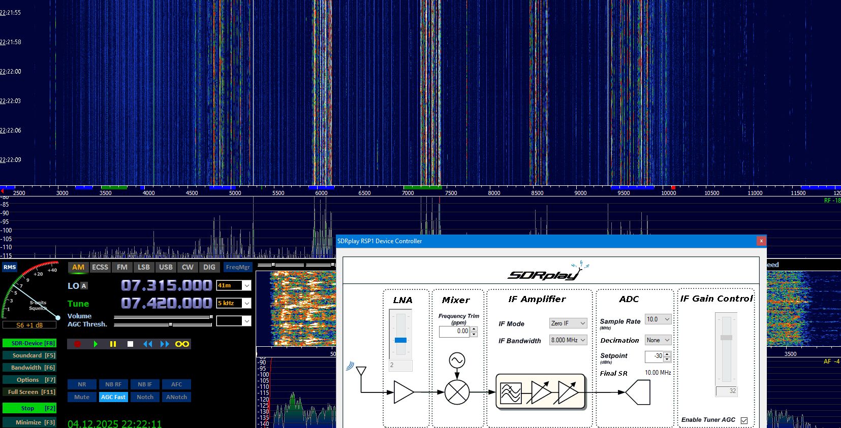The width and height of the screenshot is (841, 428).
Task: Select the FM mode tab
Action: click(122, 267)
